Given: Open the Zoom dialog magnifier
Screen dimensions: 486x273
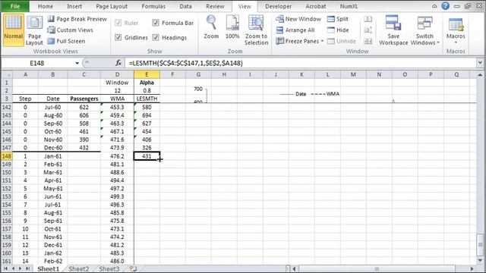Looking at the screenshot, I should (211, 27).
